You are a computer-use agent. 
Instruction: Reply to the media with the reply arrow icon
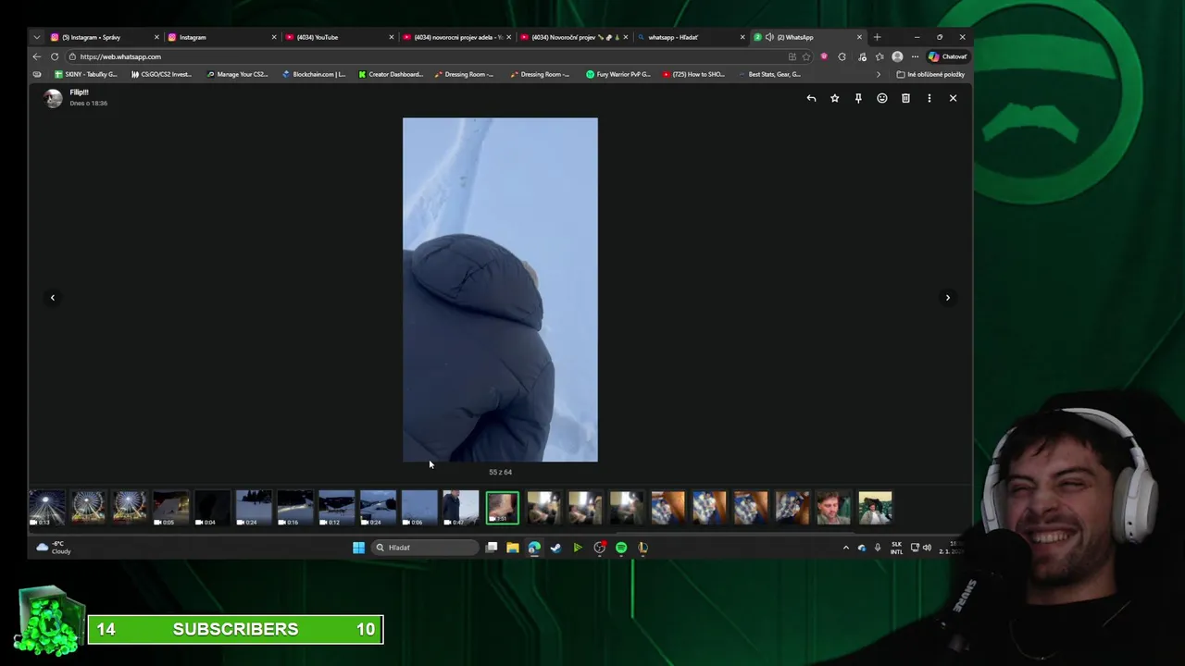tap(811, 98)
